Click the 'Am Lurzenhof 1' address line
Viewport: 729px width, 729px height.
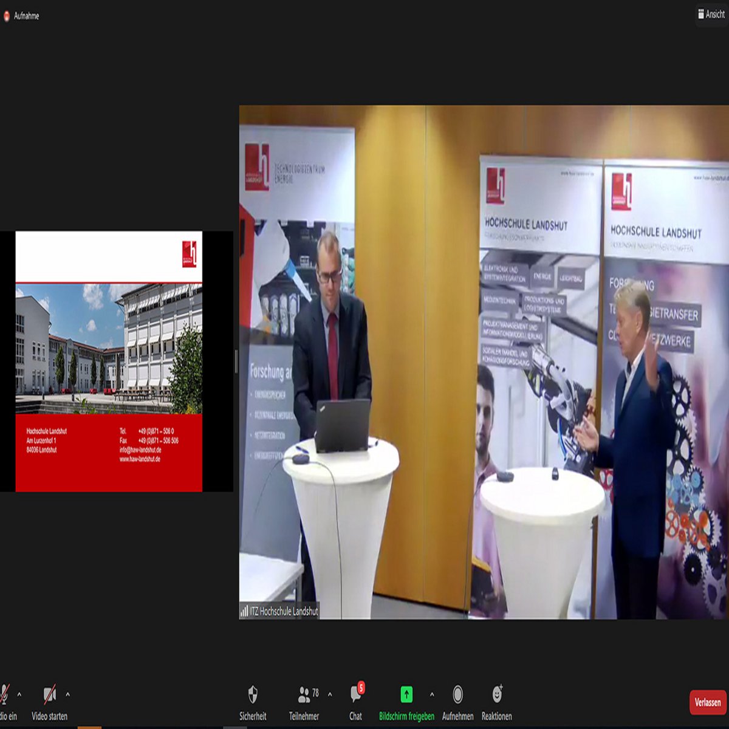tap(41, 440)
